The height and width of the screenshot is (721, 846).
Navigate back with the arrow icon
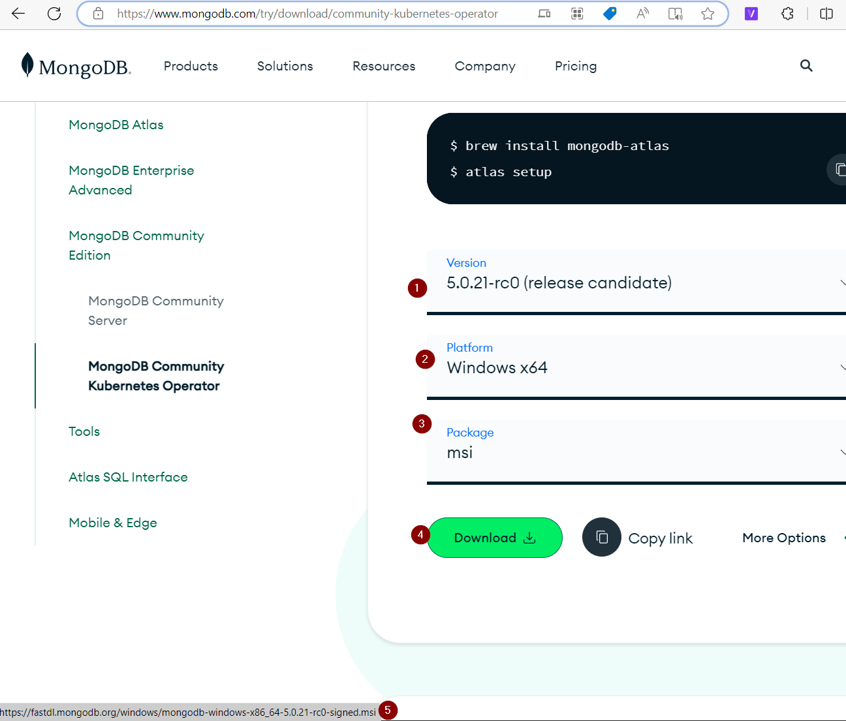coord(18,13)
